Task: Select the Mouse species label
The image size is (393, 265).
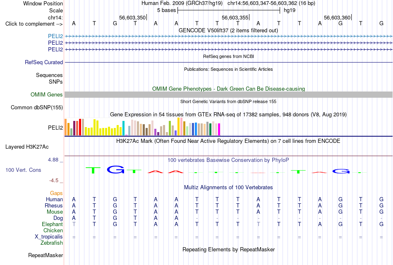Action: [x=55, y=212]
